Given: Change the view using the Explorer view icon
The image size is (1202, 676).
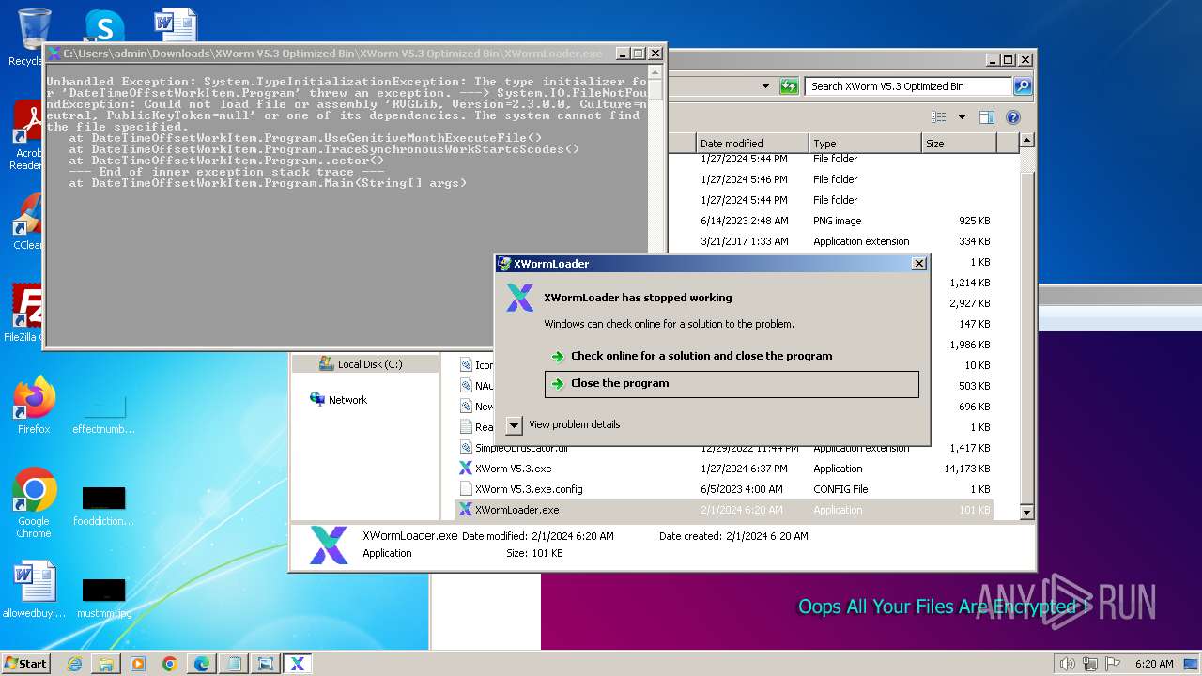Looking at the screenshot, I should (939, 117).
